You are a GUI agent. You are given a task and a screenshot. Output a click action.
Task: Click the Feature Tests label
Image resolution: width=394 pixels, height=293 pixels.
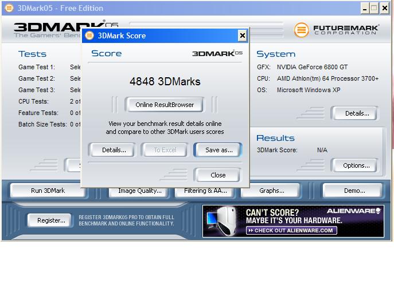click(x=38, y=113)
